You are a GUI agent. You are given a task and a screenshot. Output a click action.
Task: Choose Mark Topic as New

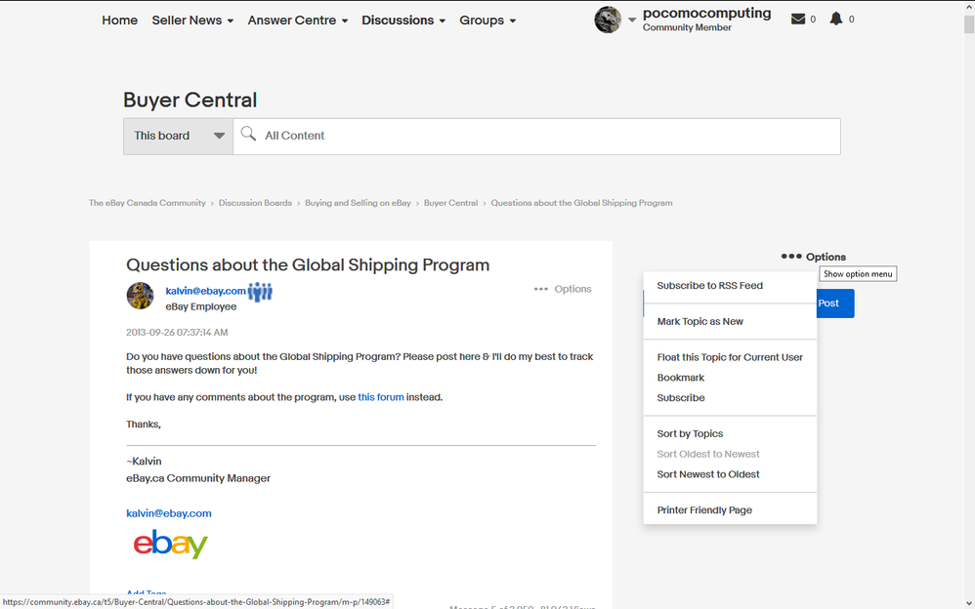pos(699,322)
